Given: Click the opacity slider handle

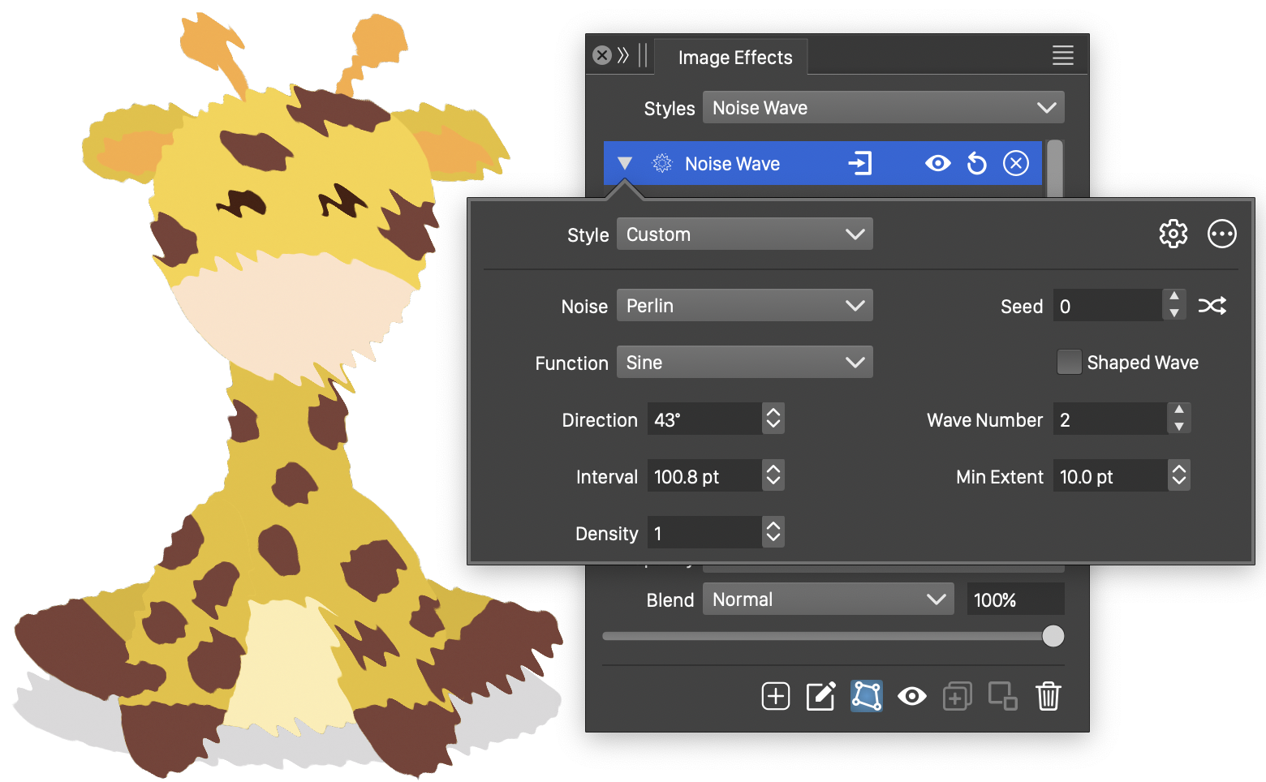Looking at the screenshot, I should 1053,636.
